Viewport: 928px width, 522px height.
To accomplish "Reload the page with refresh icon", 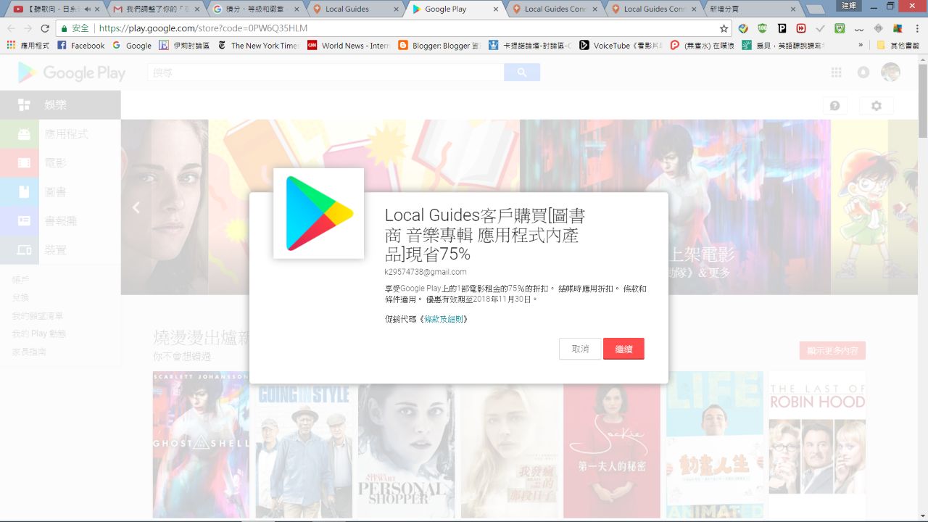I will (x=45, y=28).
